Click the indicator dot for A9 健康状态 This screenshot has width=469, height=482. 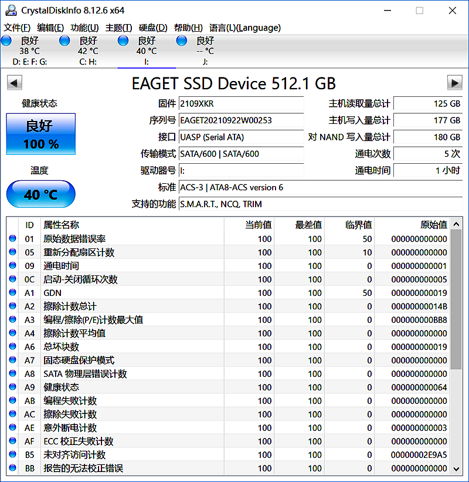click(12, 387)
